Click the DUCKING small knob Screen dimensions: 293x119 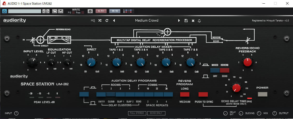click(241, 113)
